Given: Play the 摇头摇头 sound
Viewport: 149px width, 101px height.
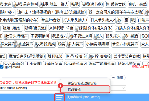Looking at the screenshot, I should click(113, 36).
